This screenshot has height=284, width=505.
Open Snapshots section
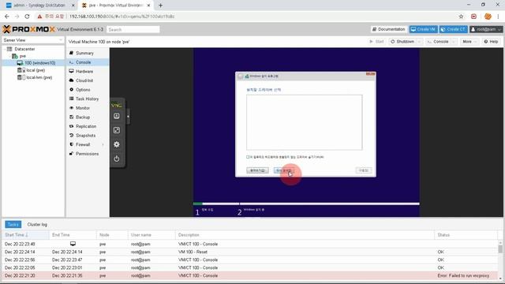pos(85,136)
